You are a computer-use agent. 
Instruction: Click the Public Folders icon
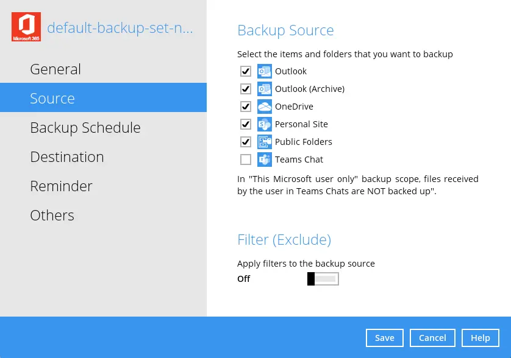click(265, 142)
